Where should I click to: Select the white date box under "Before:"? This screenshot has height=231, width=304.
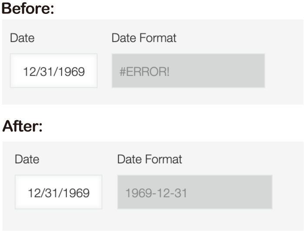coord(54,71)
